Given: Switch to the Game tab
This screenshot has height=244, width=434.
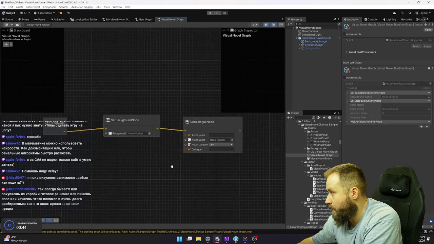Looking at the screenshot, I should pos(40,19).
